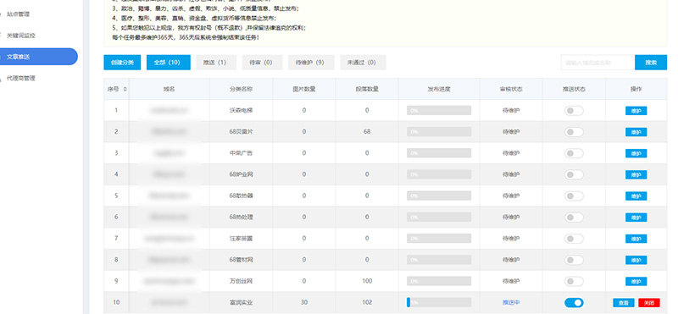The image size is (678, 314).
Task: Click the 图片数量 column header
Action: 304,90
